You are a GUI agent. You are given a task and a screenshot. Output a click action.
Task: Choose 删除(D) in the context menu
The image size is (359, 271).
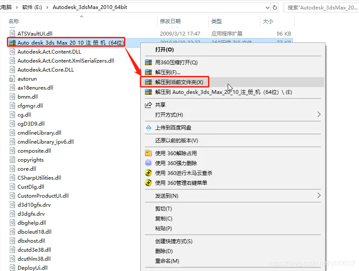click(x=233, y=251)
